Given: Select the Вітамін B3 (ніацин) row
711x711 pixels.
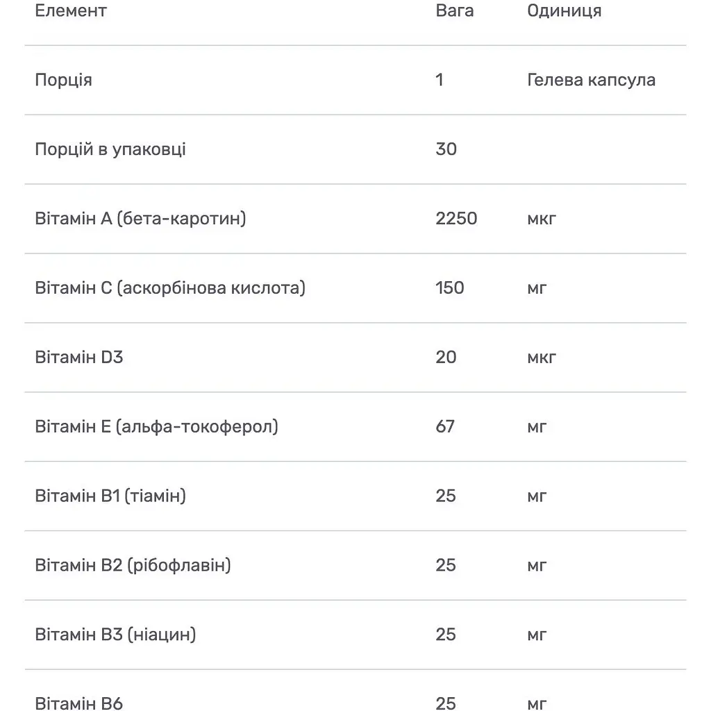Looking at the screenshot, I should 355,635.
